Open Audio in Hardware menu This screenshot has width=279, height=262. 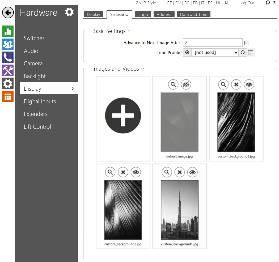pyautogui.click(x=31, y=51)
